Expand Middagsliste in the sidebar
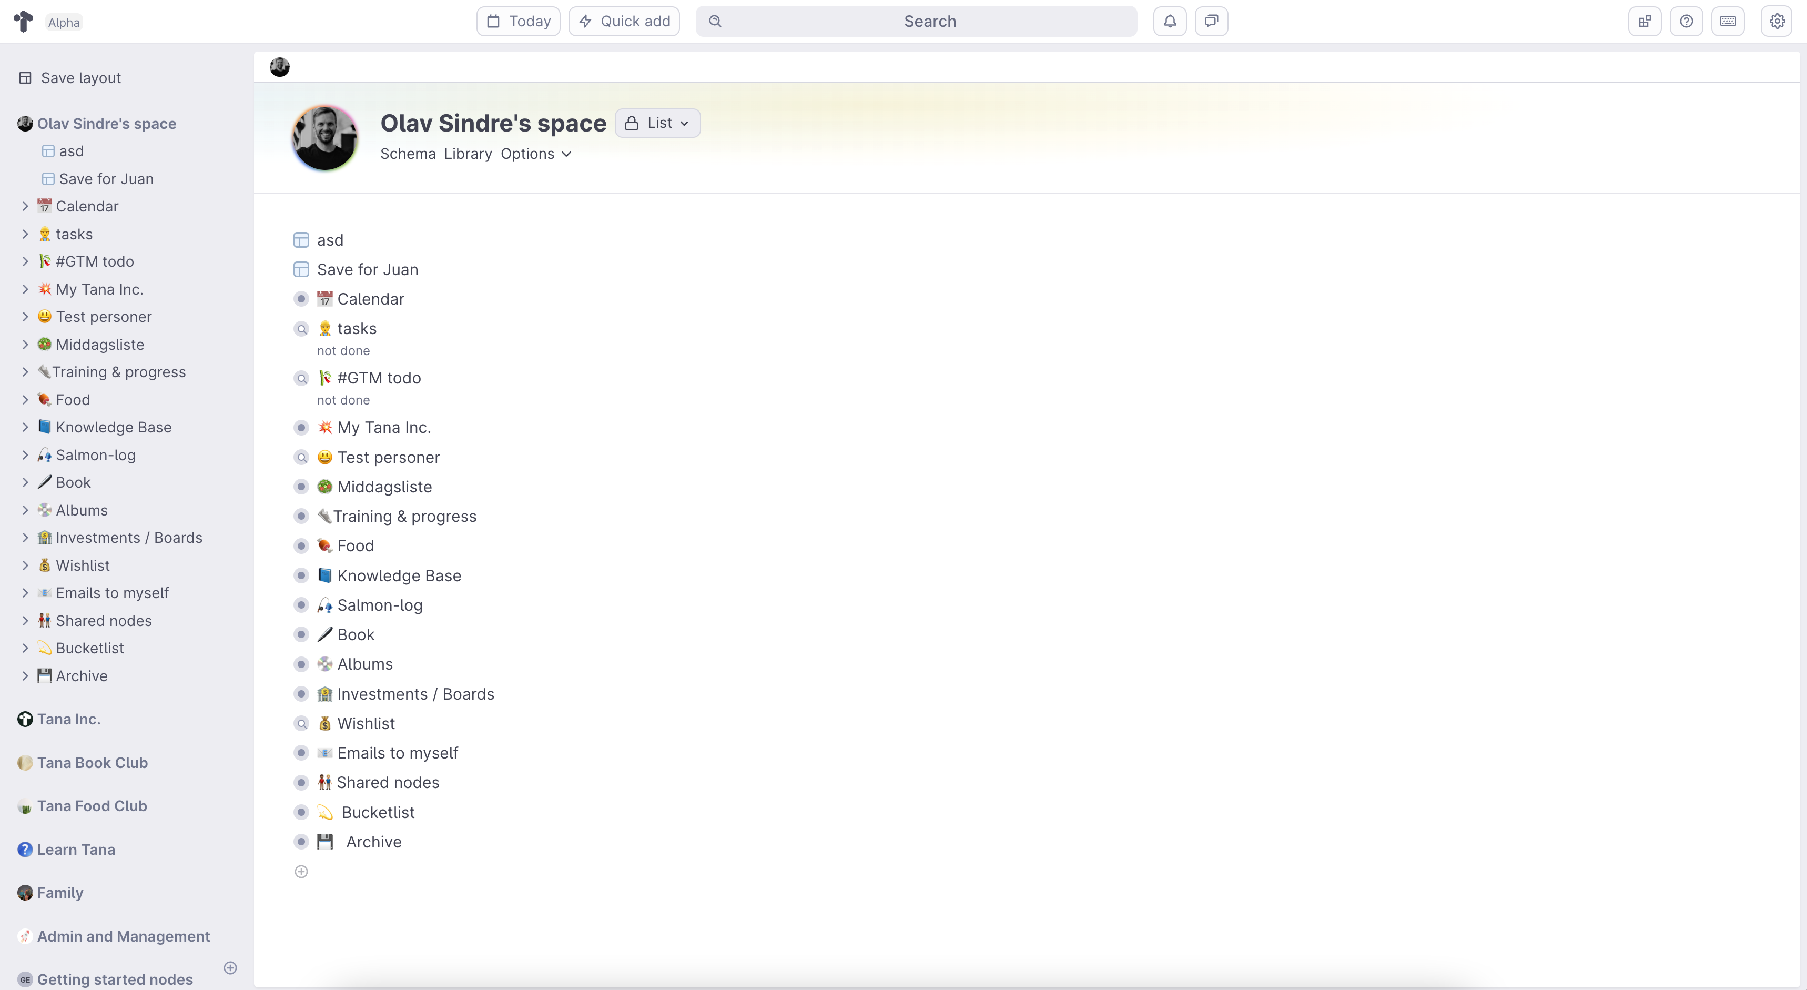 point(25,345)
